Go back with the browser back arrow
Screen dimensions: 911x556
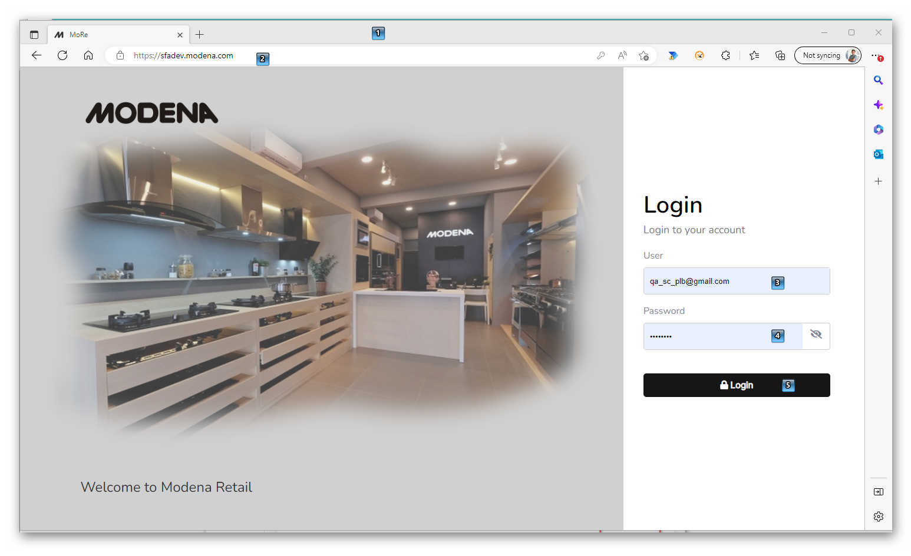point(37,55)
